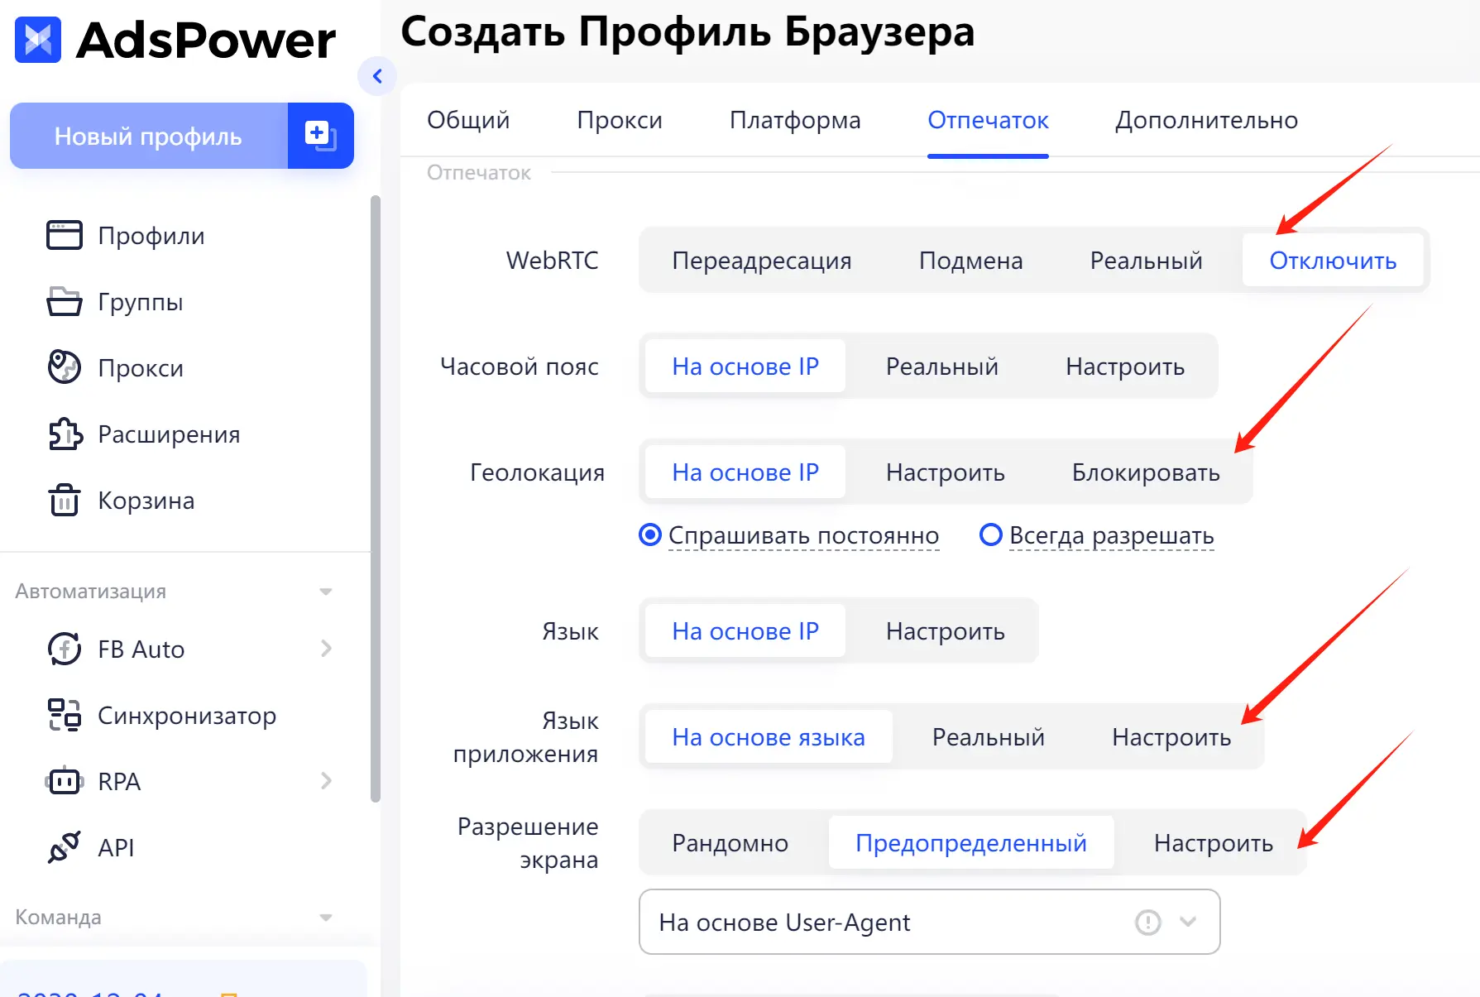Switch to the Платформа tab
The width and height of the screenshot is (1480, 997).
click(795, 120)
